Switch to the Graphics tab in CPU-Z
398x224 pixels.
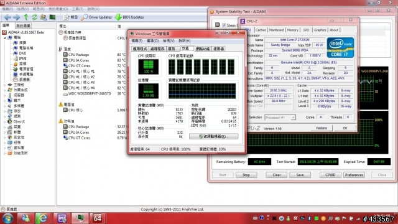point(320,30)
